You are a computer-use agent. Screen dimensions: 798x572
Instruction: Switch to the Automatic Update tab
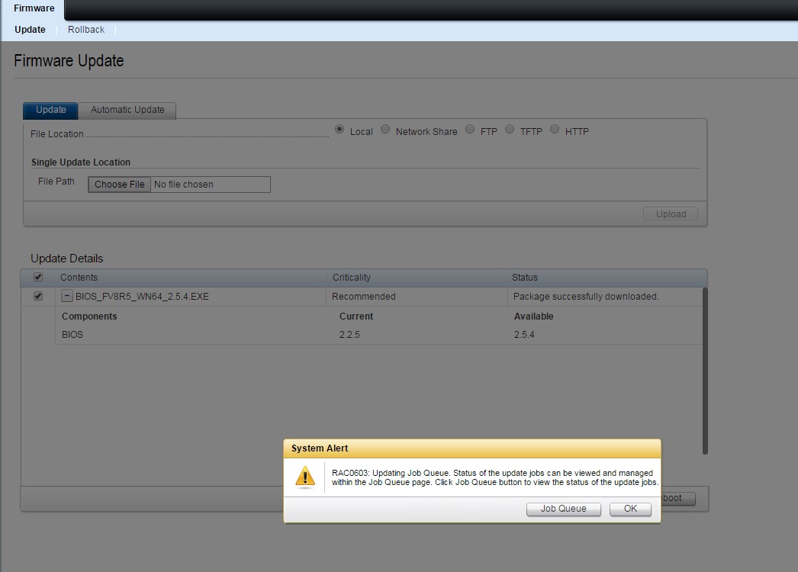click(x=127, y=110)
